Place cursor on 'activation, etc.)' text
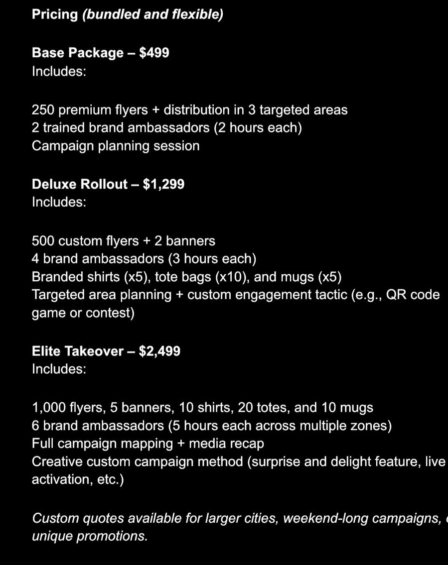Viewport: 448px width, 565px height. click(78, 479)
